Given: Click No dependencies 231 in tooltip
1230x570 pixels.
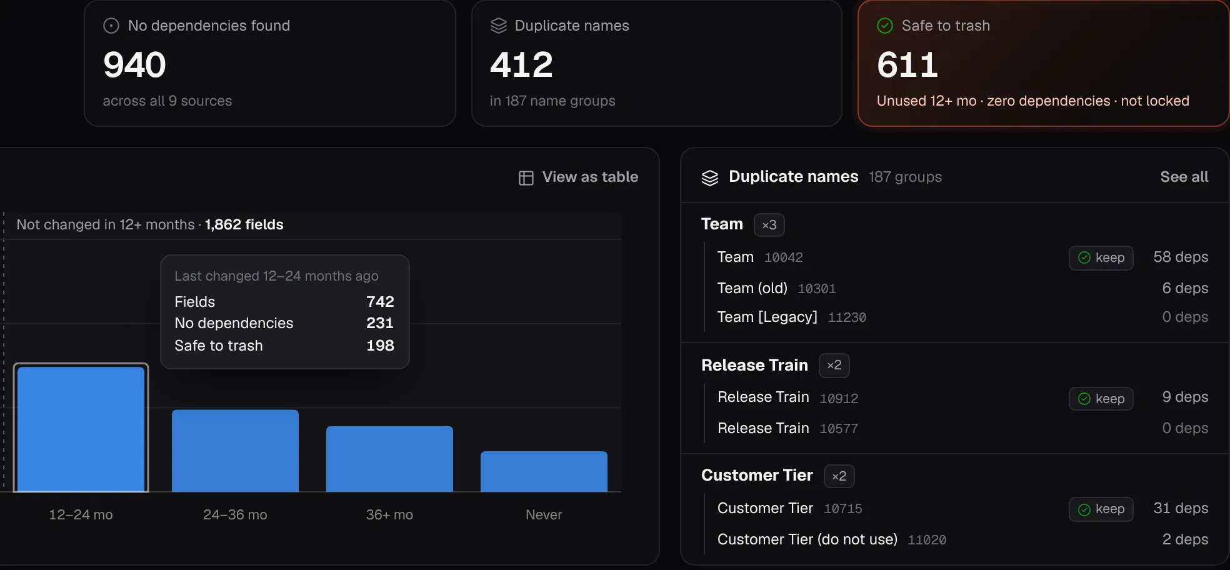Looking at the screenshot, I should [284, 323].
